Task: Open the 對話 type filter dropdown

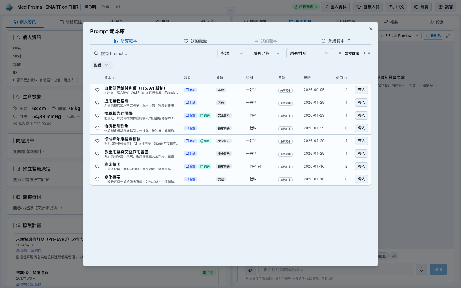Action: coord(232,53)
